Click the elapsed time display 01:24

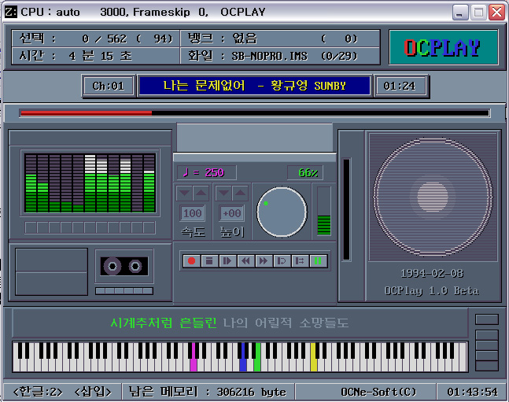[400, 86]
